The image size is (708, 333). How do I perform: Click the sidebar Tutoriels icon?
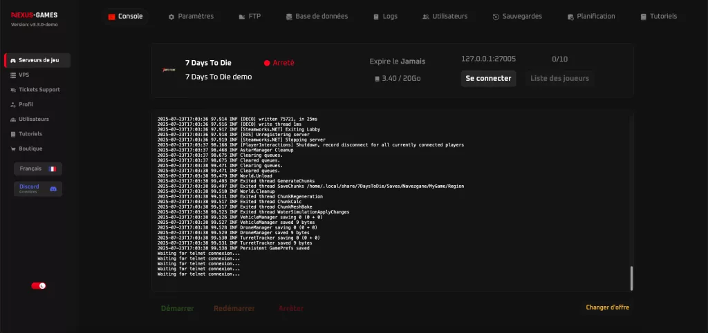[x=13, y=134]
